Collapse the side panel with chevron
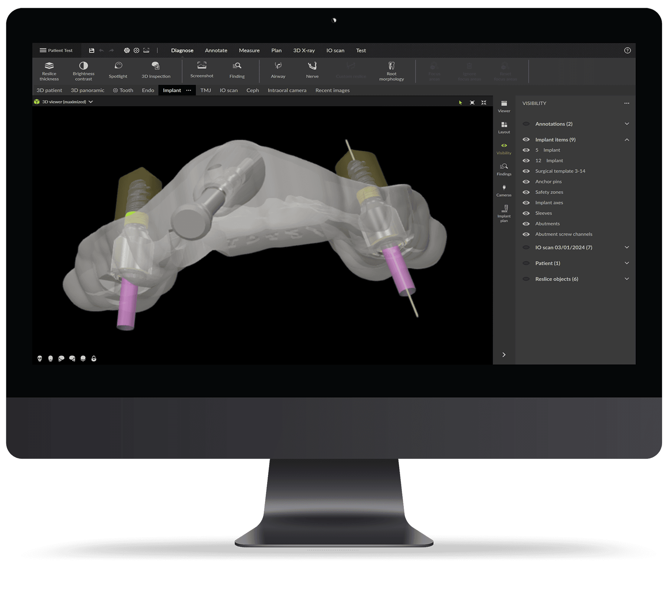 (504, 355)
